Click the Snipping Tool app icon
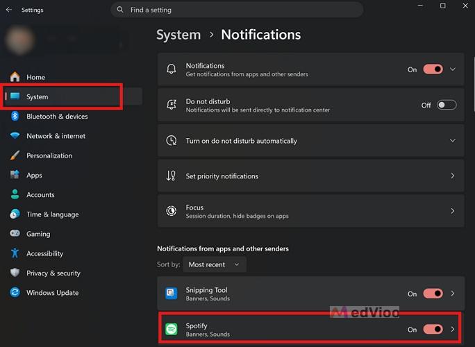The image size is (475, 347). pyautogui.click(x=171, y=293)
